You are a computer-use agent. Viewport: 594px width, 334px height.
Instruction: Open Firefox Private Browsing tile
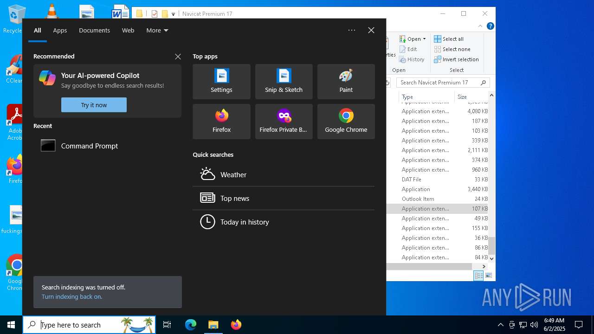pos(284,122)
